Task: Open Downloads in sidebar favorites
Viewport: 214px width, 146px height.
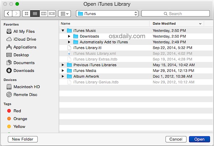Action: point(20,71)
